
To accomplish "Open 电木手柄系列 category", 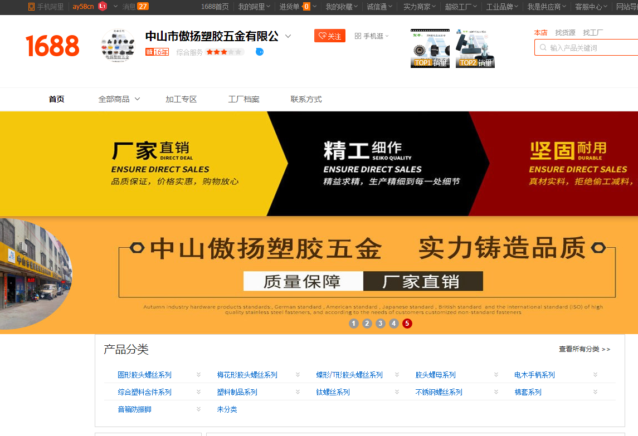I will click(535, 375).
